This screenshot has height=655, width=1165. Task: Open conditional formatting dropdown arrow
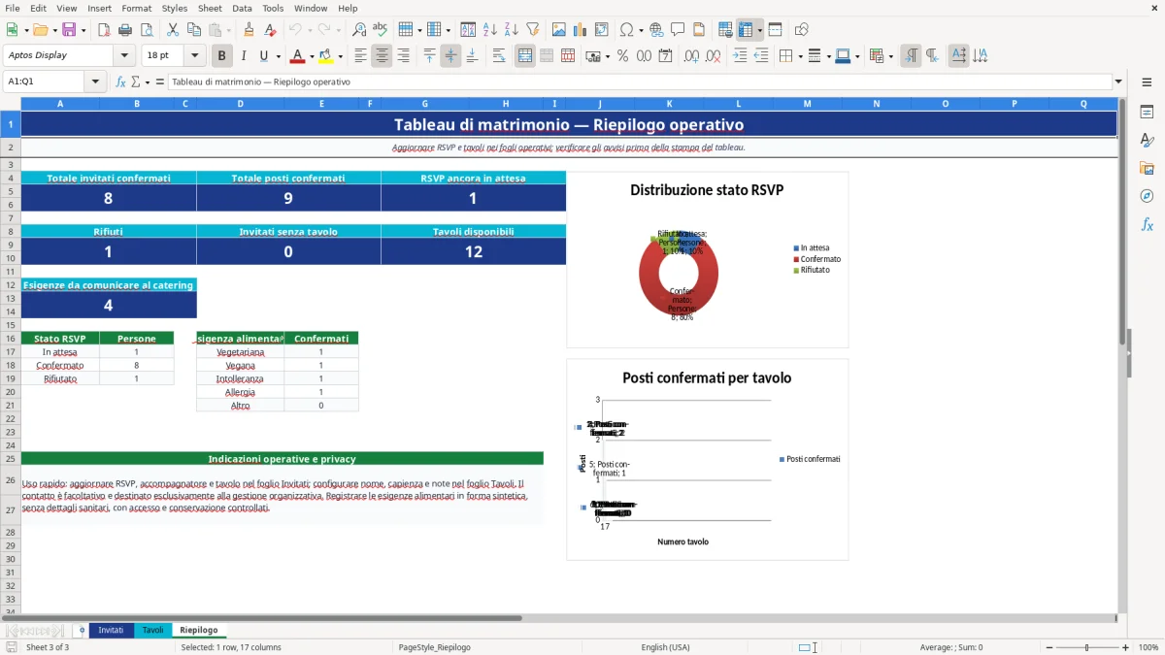pos(890,56)
